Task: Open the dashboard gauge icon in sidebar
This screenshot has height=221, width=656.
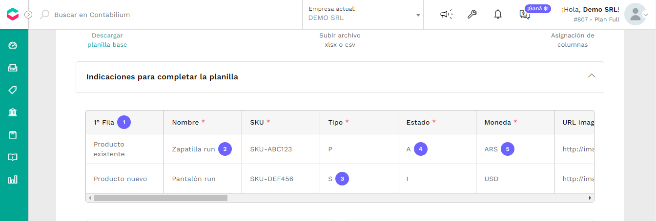Action: coord(13,45)
